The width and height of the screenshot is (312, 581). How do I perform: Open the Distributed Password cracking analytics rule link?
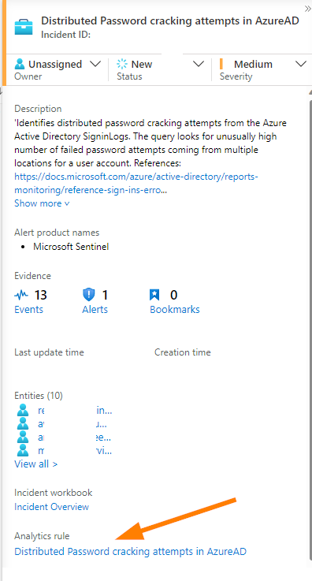pyautogui.click(x=130, y=551)
